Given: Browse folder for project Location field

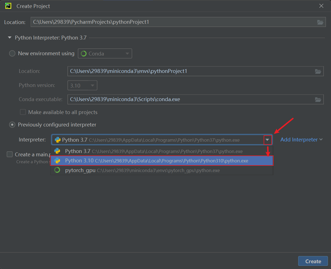Looking at the screenshot, I should pos(320,22).
